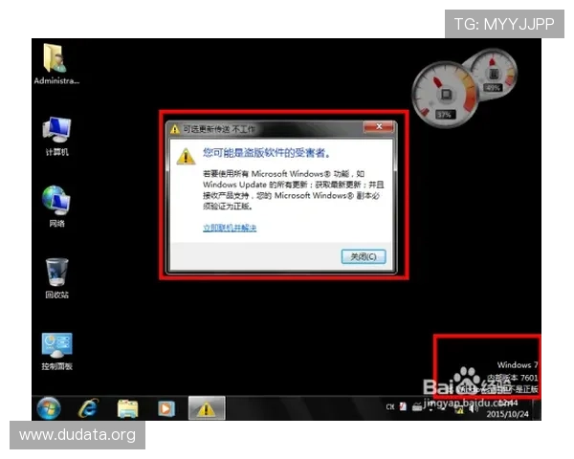Click the Windows Start orb

(49, 408)
